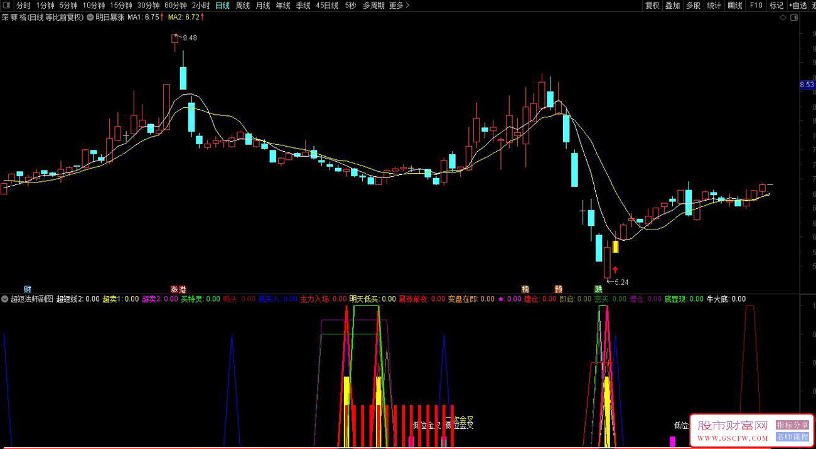Click the 标记 mark button

point(776,6)
